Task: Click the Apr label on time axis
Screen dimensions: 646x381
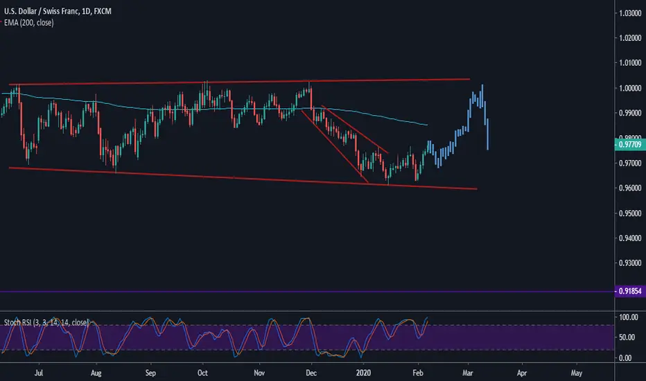Action: click(522, 373)
